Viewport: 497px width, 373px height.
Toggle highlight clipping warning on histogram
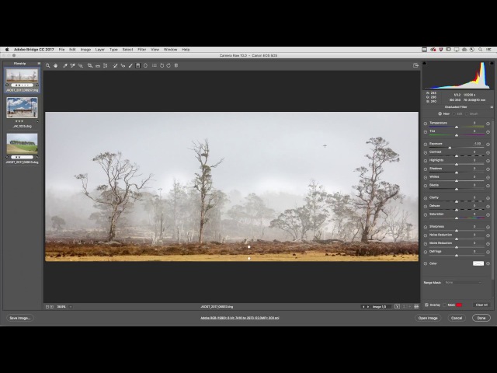click(492, 63)
